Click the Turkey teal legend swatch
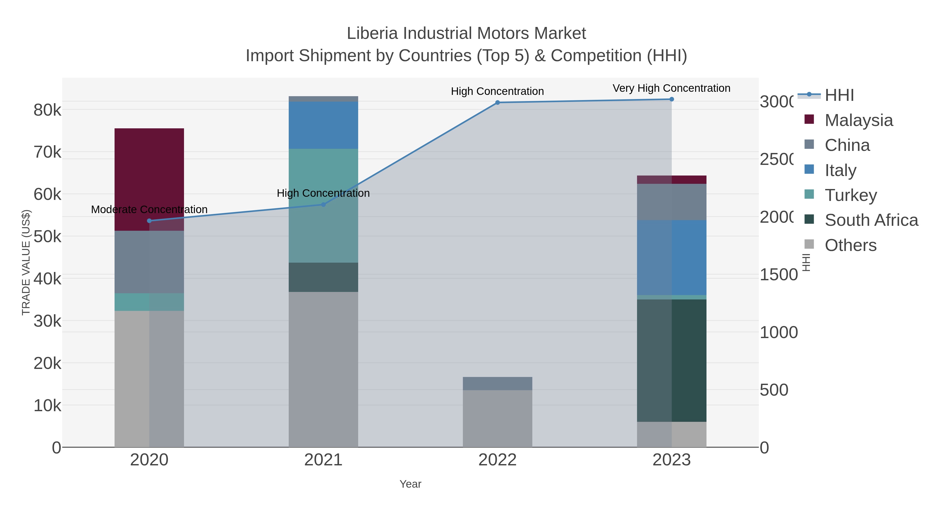Image resolution: width=933 pixels, height=525 pixels. [809, 194]
